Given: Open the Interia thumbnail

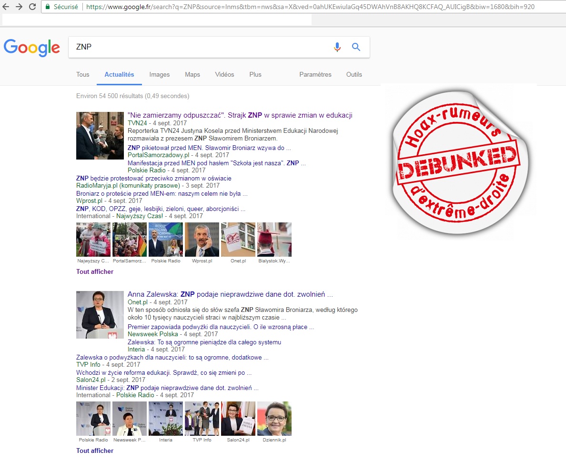Looking at the screenshot, I should (166, 419).
